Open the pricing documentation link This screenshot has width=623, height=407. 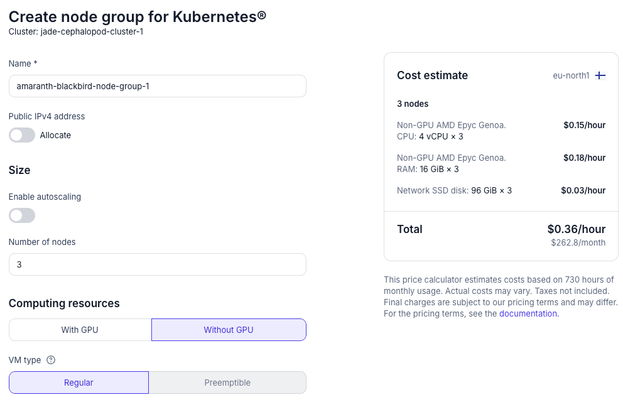click(x=528, y=313)
